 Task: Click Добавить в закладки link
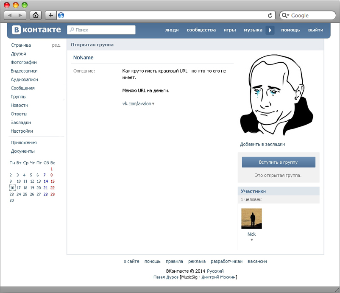(262, 144)
